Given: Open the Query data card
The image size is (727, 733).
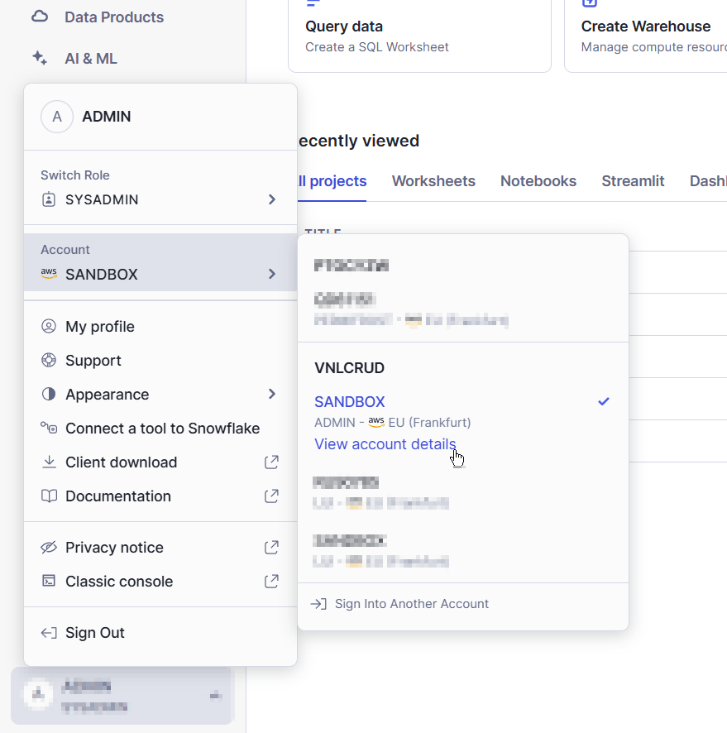Looking at the screenshot, I should click(419, 36).
